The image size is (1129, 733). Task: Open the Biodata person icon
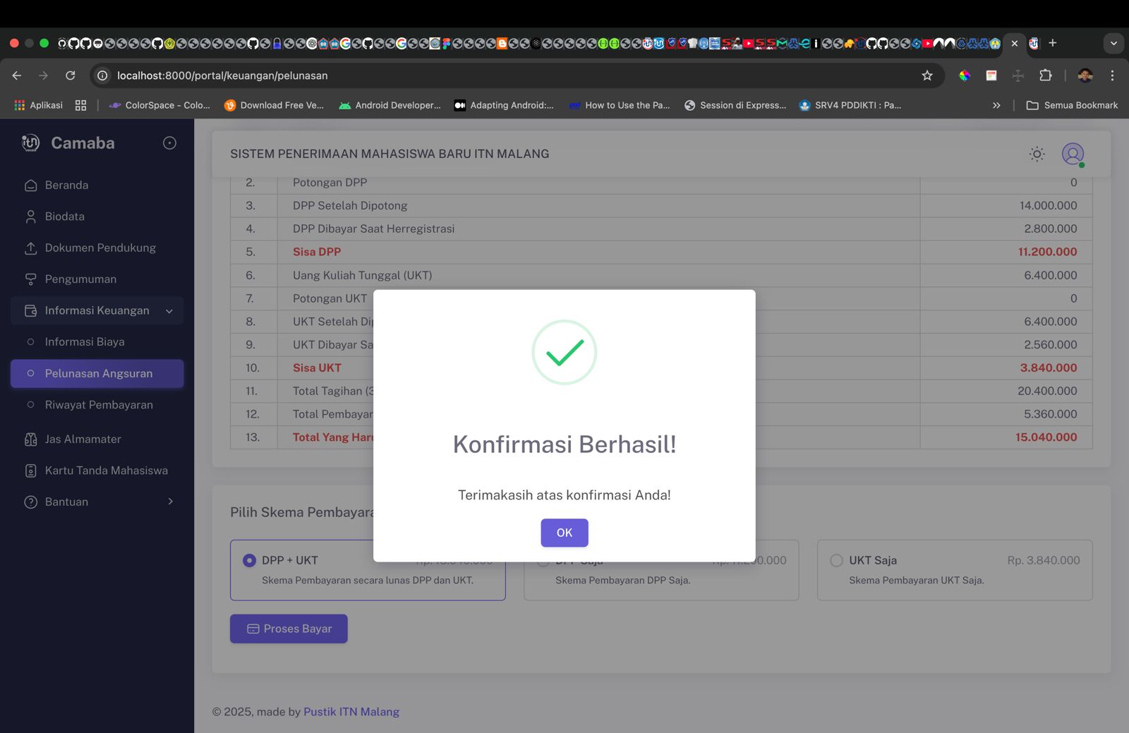point(30,217)
